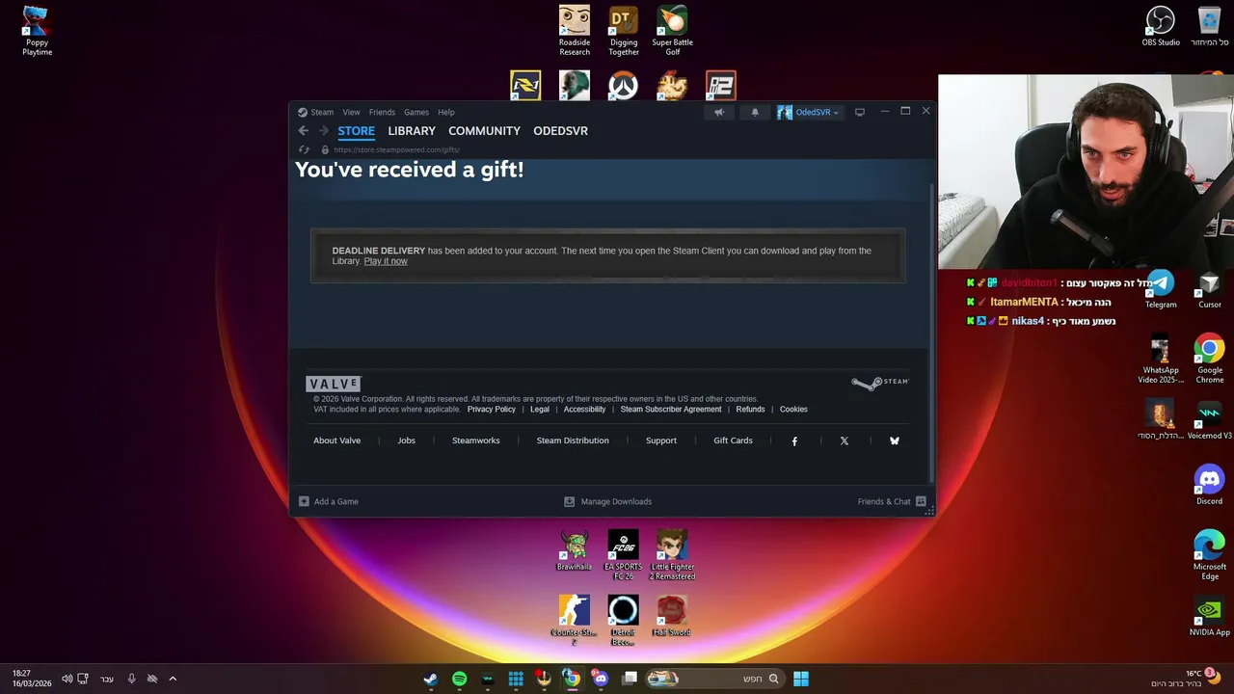
Task: Open the Steam Subscriber Agreement link
Action: (671, 410)
